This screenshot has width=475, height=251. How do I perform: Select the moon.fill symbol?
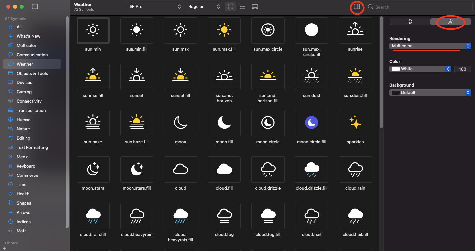224,123
